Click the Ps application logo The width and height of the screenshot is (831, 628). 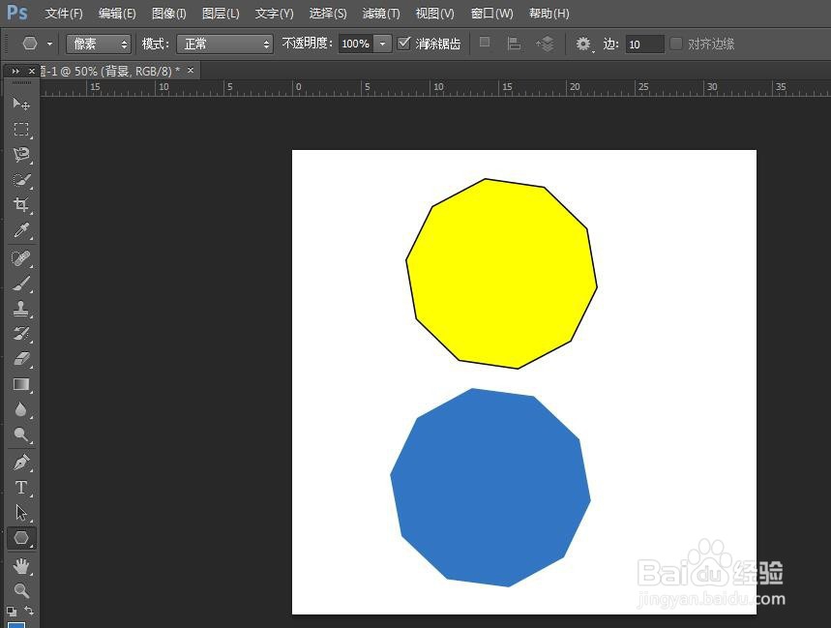(x=16, y=13)
